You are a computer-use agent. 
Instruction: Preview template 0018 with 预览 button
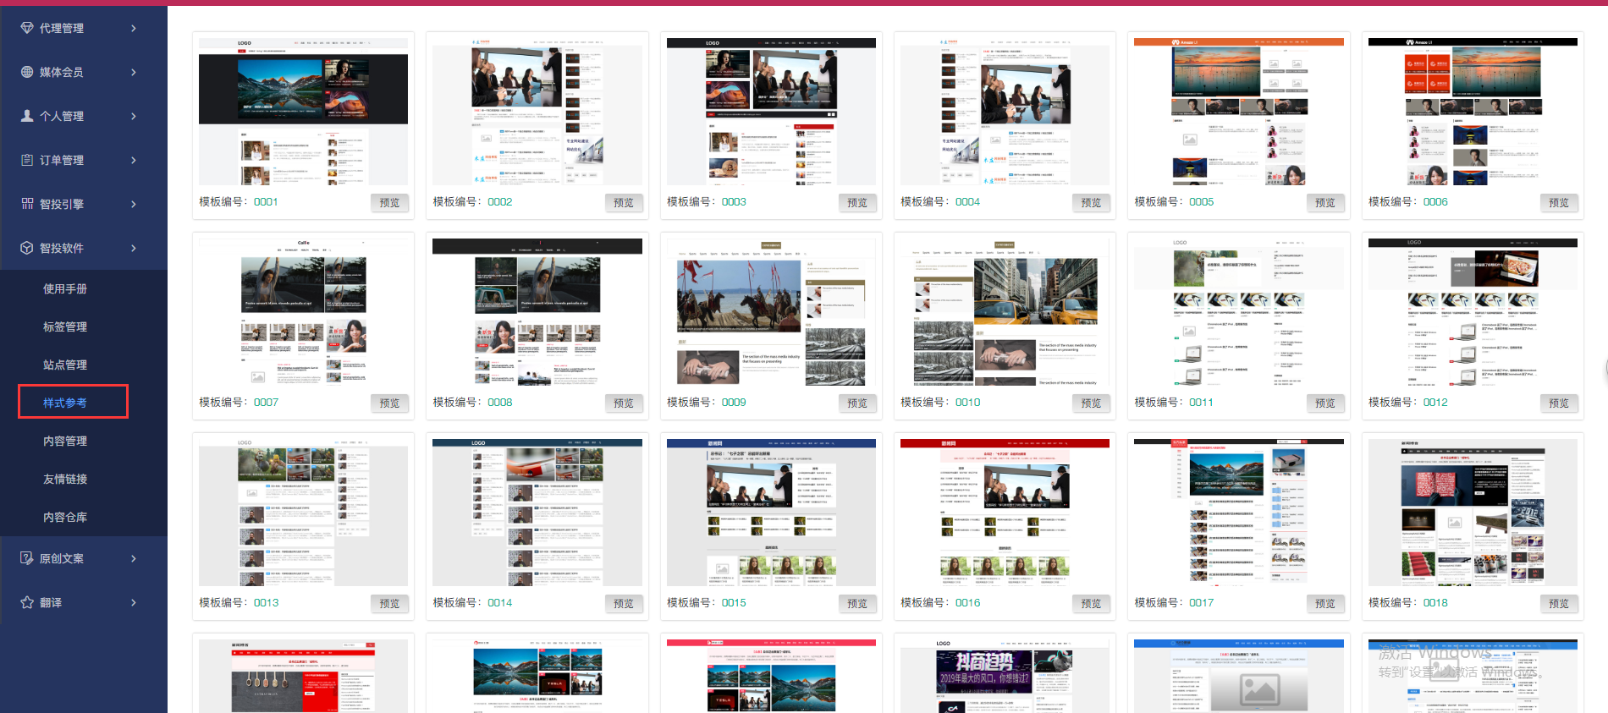pyautogui.click(x=1559, y=603)
